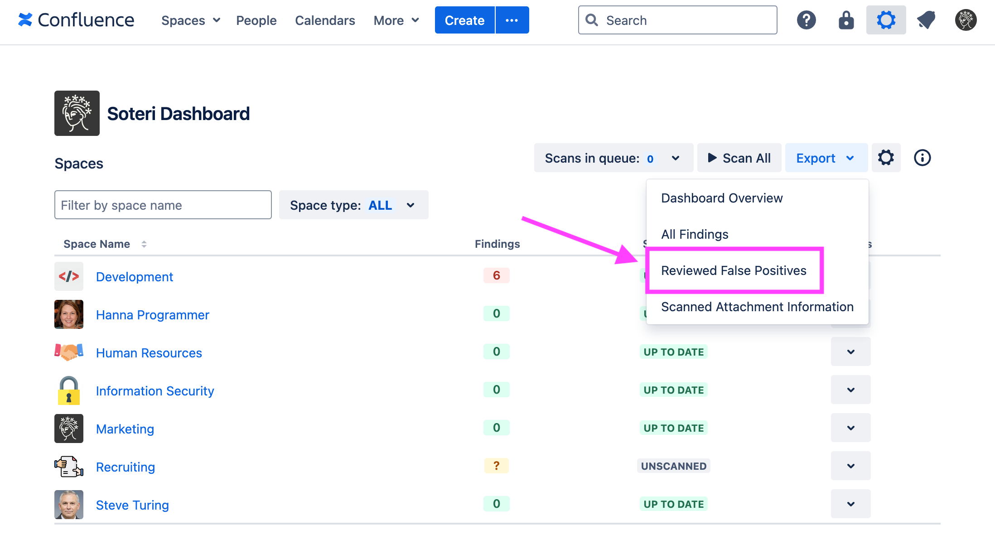Click the padlock security icon in top bar
Viewport: 995px width, 554px height.
pyautogui.click(x=846, y=19)
